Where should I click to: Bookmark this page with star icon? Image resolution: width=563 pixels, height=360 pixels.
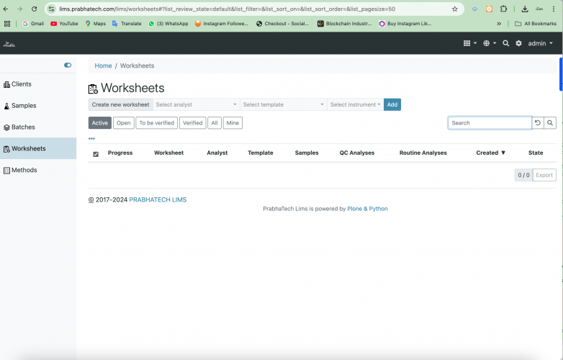(454, 9)
